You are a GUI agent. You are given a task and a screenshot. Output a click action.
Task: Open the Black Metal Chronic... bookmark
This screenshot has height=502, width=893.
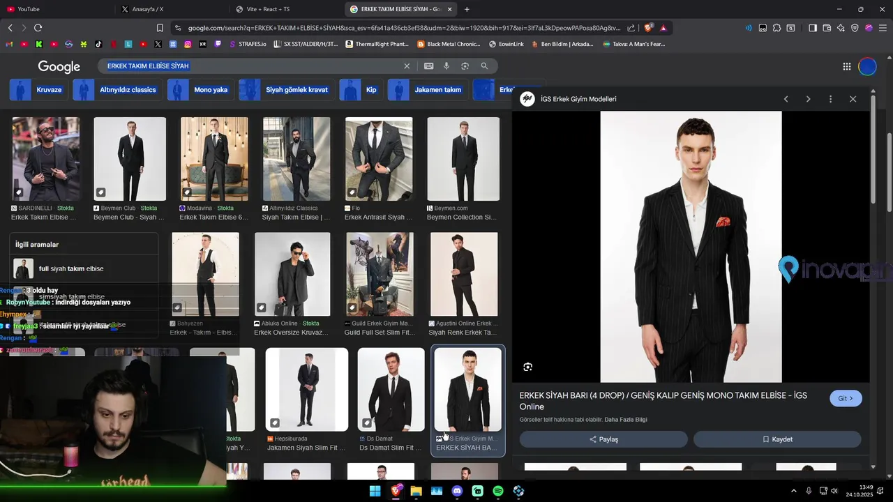coord(449,44)
